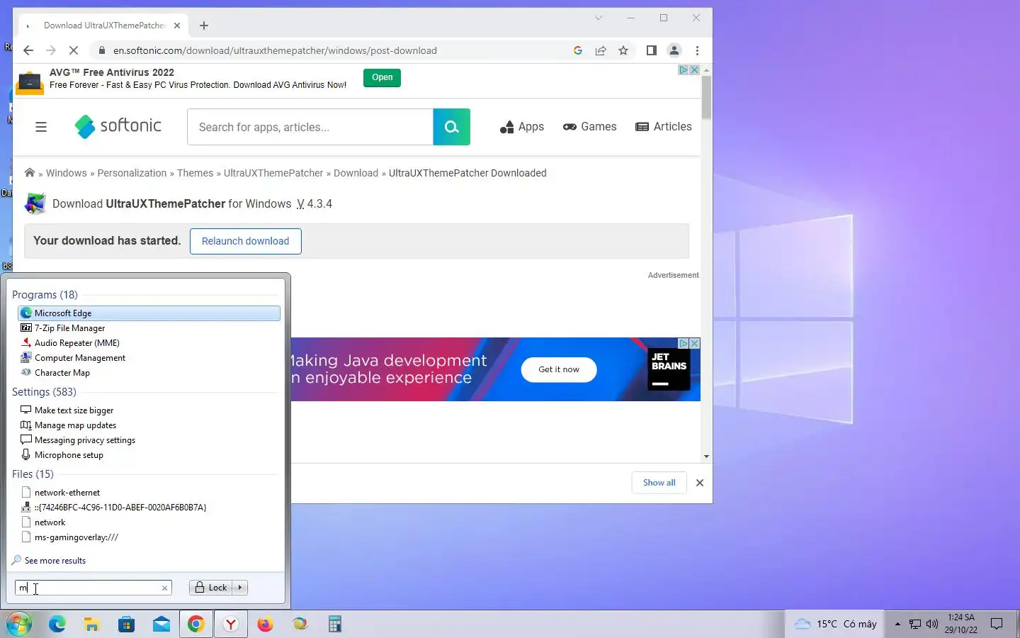Image resolution: width=1020 pixels, height=638 pixels.
Task: Open the Games section
Action: click(x=589, y=127)
